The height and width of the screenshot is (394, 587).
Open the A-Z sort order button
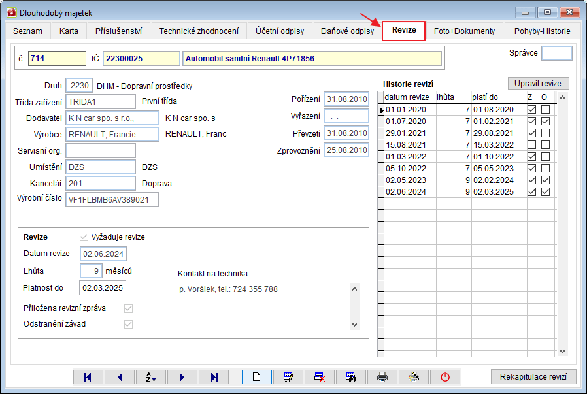coord(151,377)
